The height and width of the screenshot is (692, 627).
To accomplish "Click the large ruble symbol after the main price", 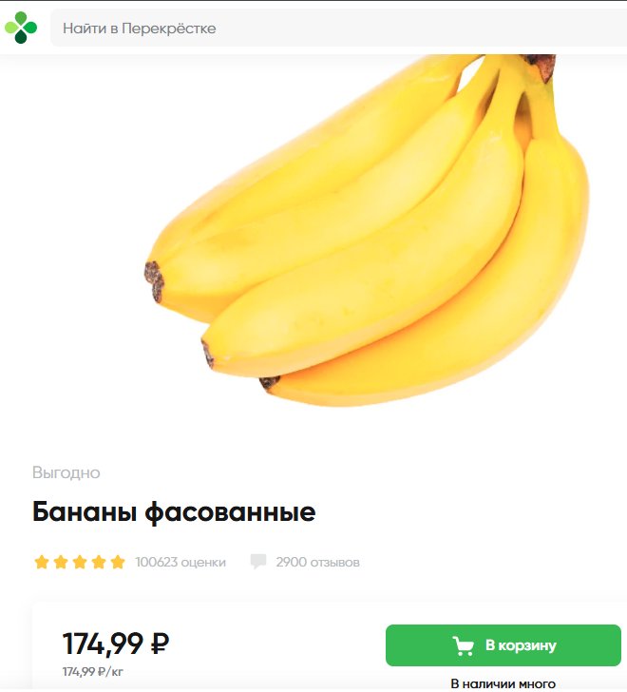I will pyautogui.click(x=160, y=644).
